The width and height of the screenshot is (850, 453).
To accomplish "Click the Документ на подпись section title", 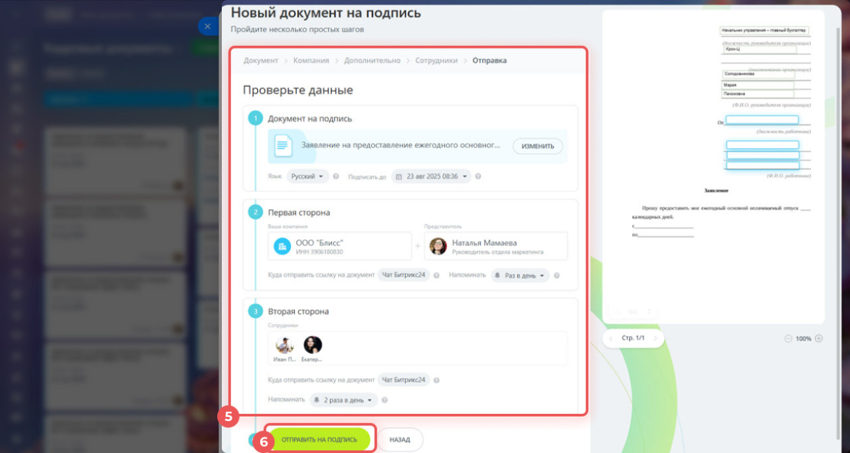I will click(310, 119).
